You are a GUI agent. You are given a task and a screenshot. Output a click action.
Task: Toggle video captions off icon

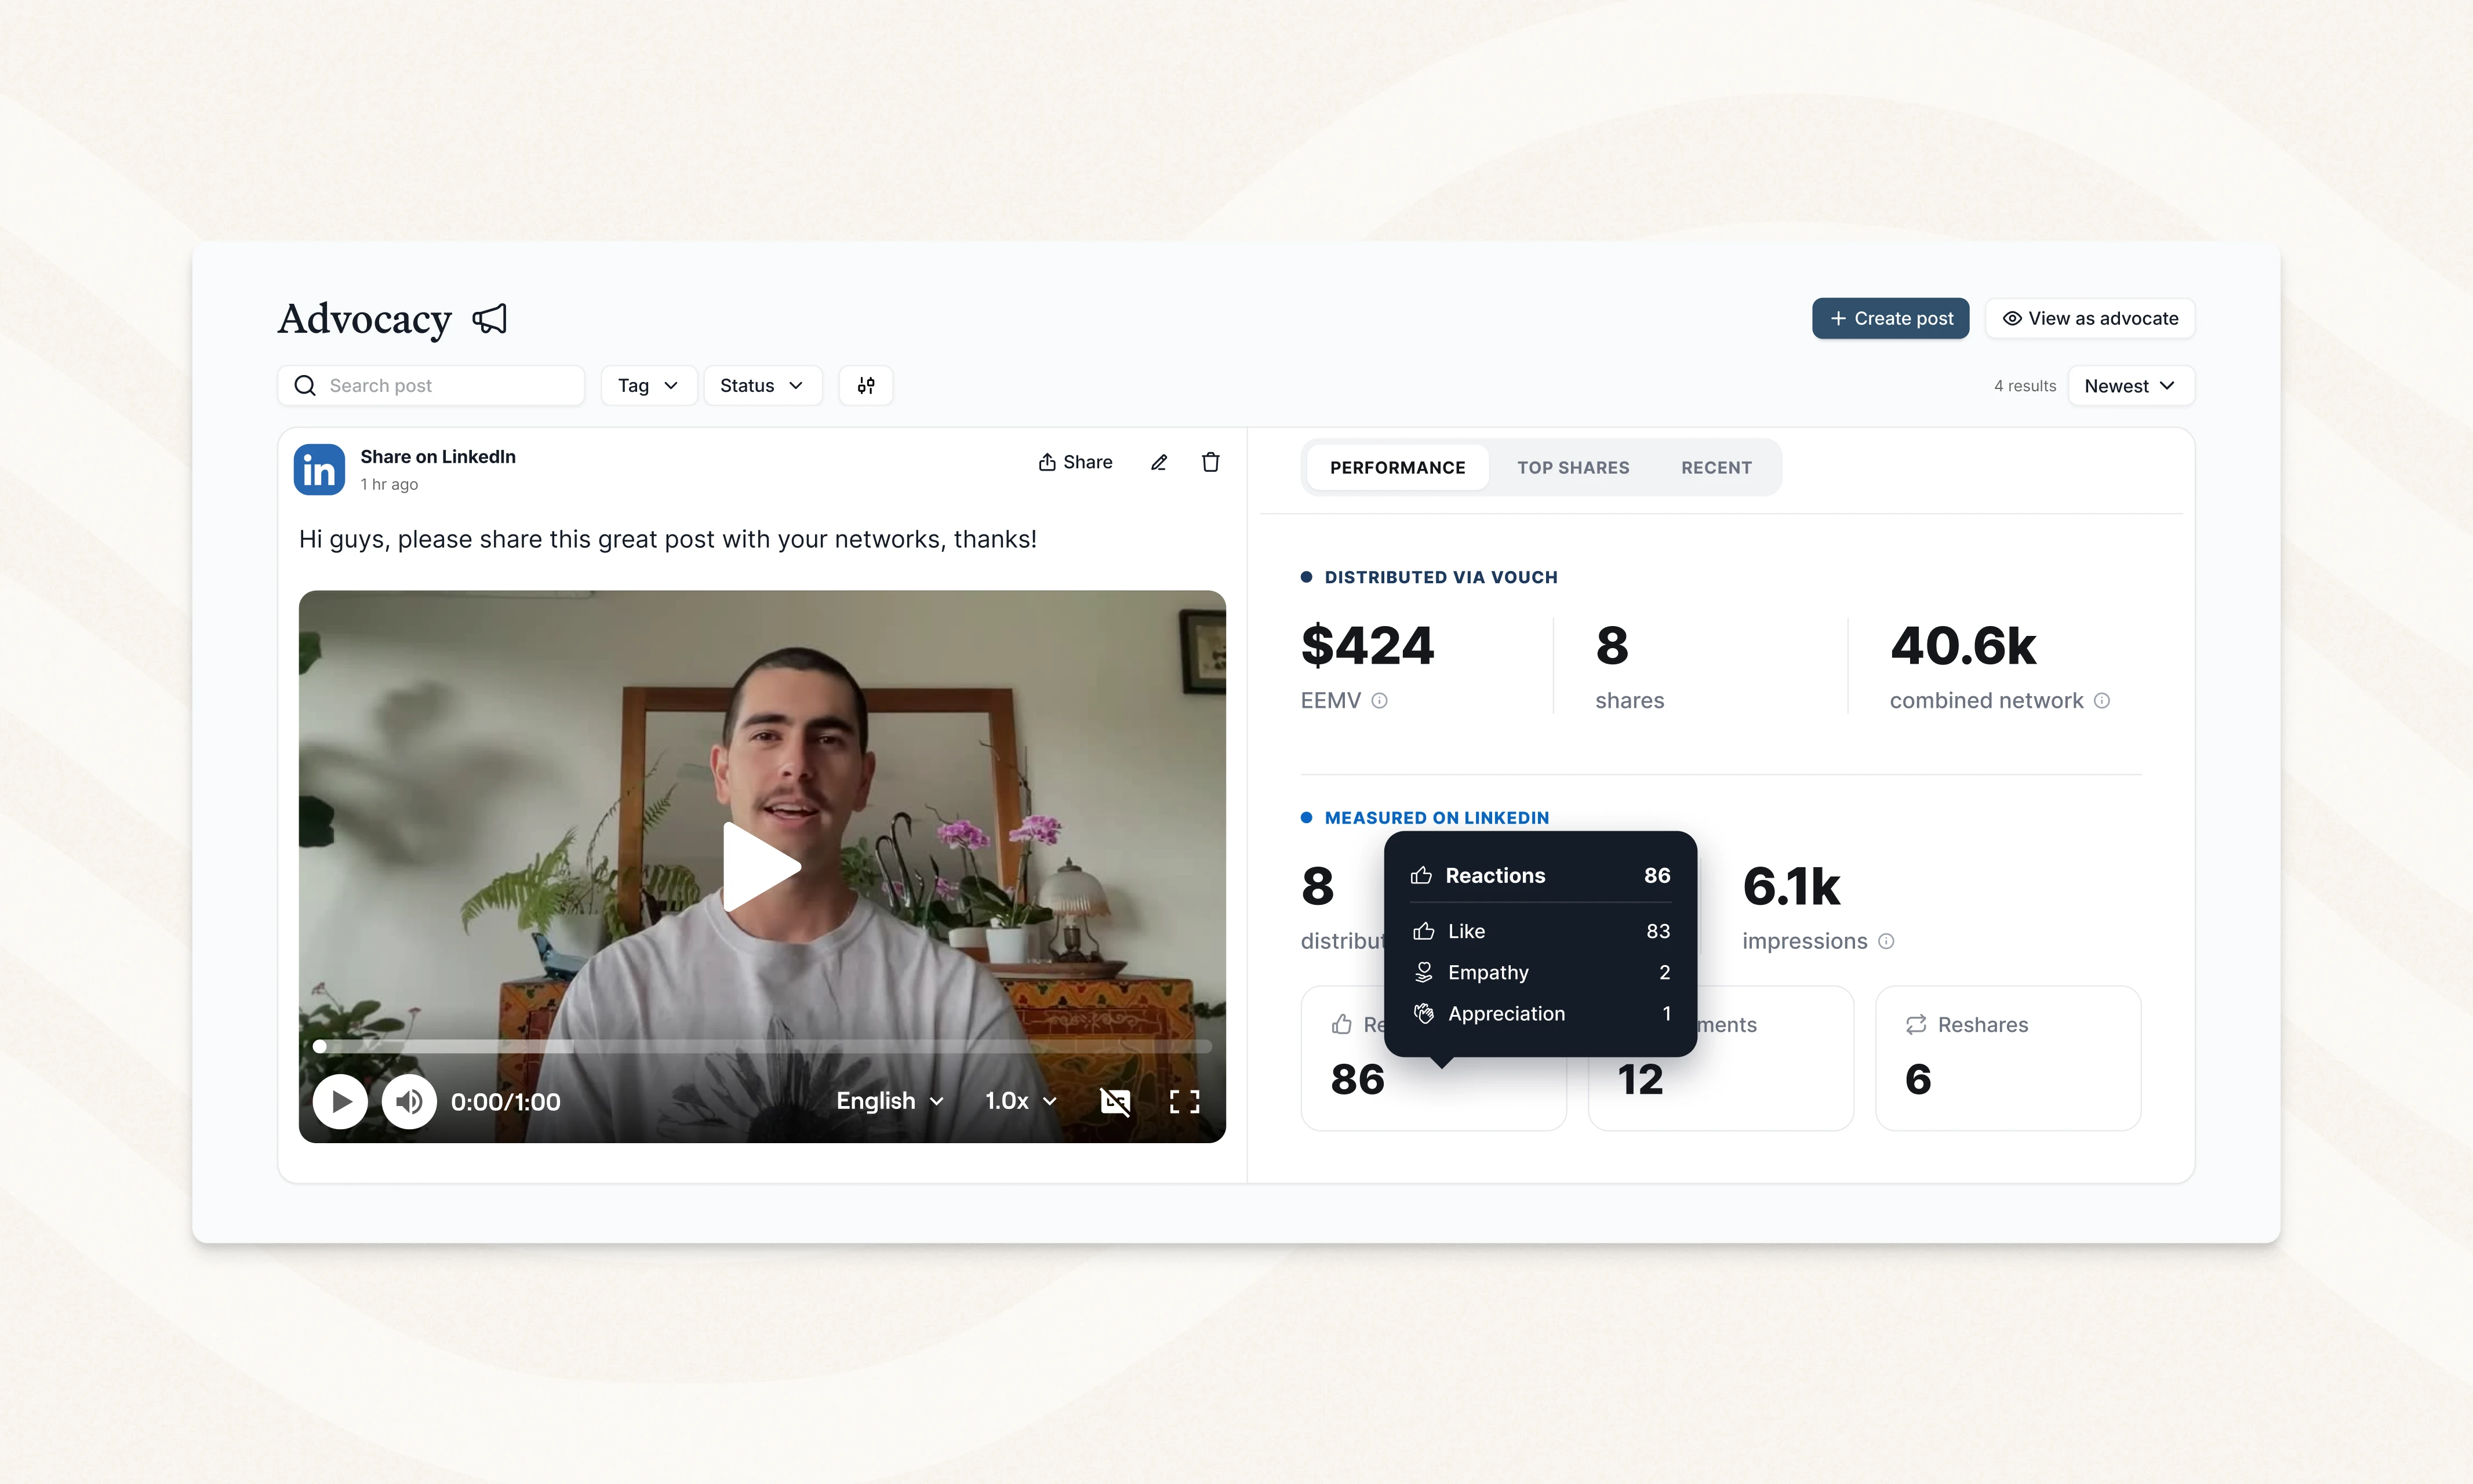pyautogui.click(x=1115, y=1102)
